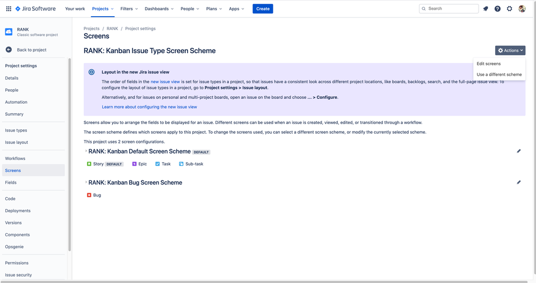Viewport: 536px width, 283px height.
Task: Open the Filters dropdown menu
Action: 129,9
